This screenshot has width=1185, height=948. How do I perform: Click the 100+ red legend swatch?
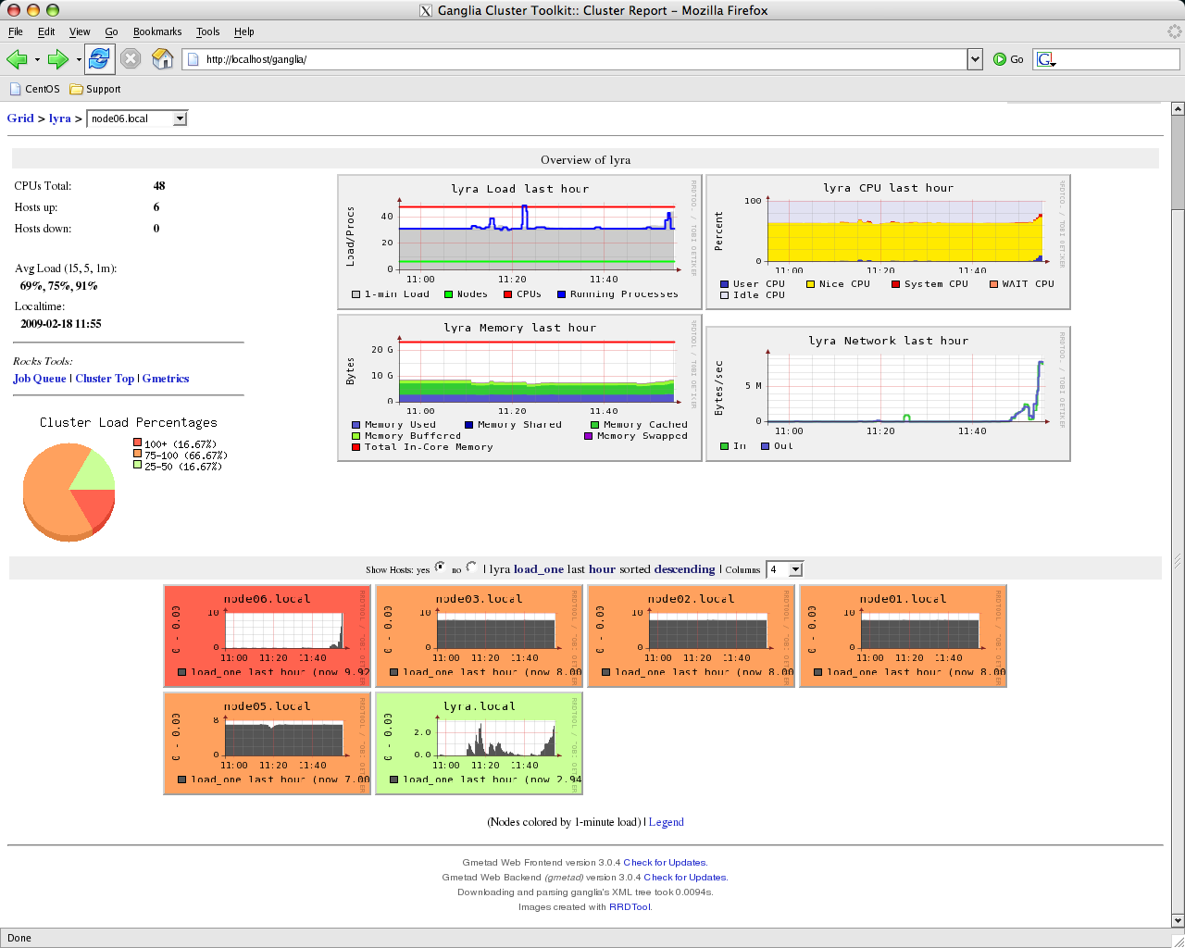(x=137, y=443)
